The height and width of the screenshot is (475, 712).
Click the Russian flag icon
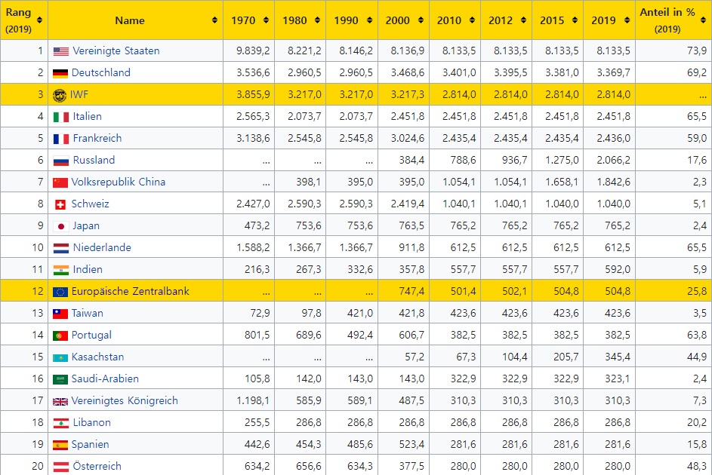click(61, 161)
